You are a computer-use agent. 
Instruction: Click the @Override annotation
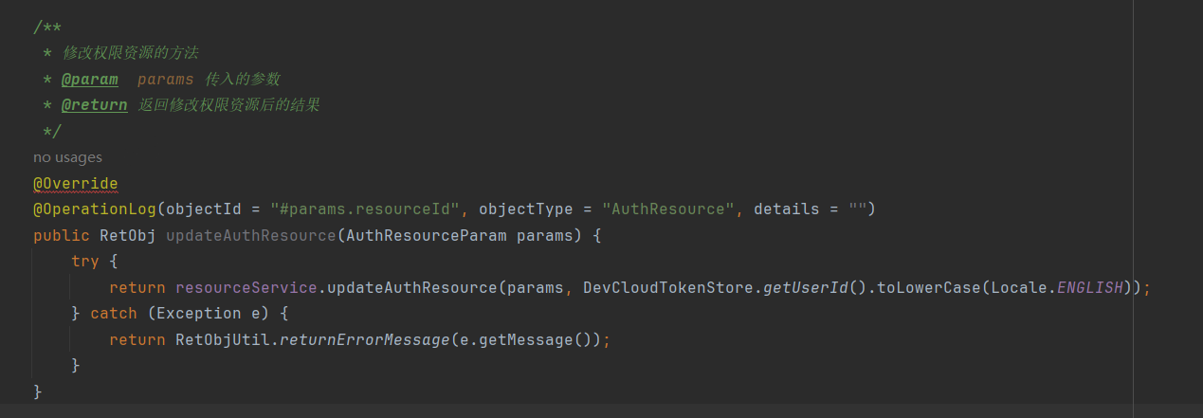[76, 183]
